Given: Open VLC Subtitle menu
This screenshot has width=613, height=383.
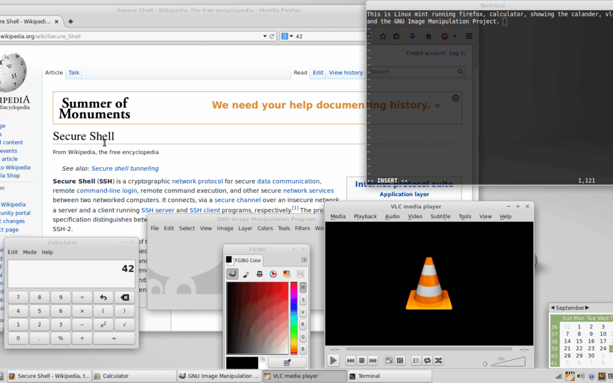Looking at the screenshot, I should click(440, 217).
